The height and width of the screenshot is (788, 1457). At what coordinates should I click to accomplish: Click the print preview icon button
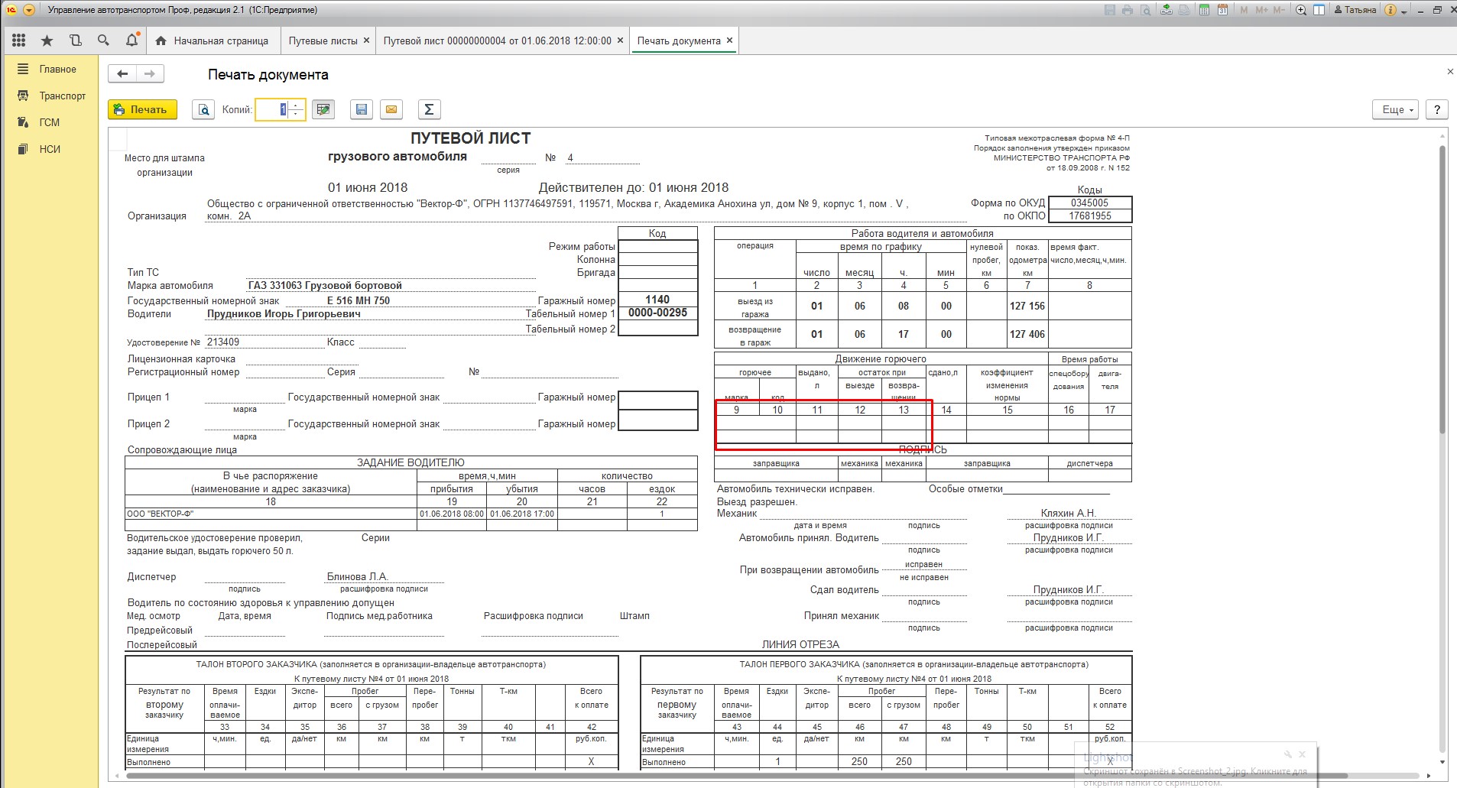(x=203, y=110)
